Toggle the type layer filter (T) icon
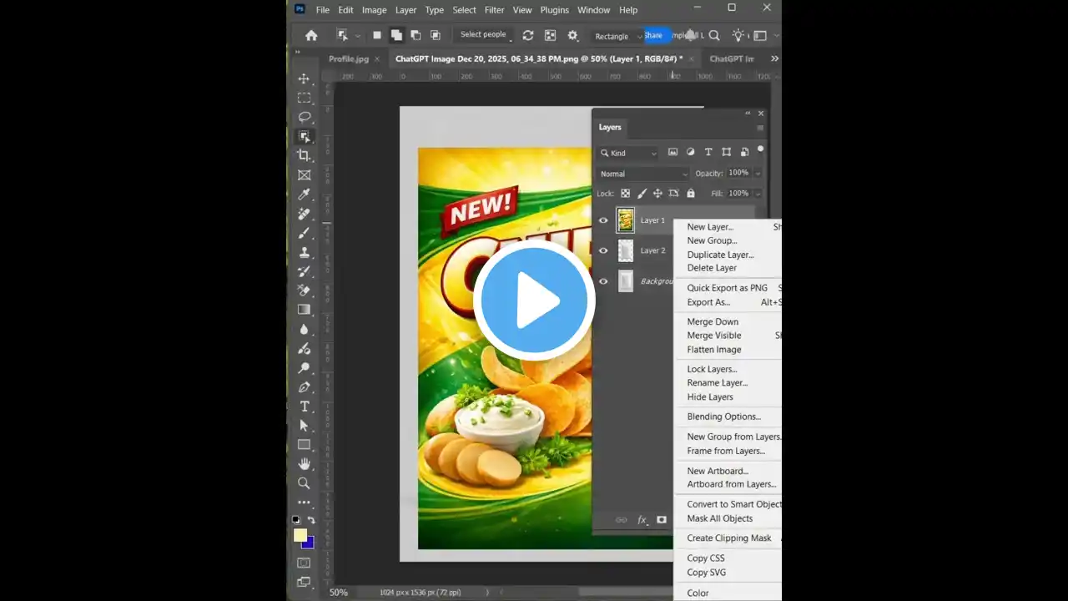This screenshot has height=601, width=1068. pos(708,152)
